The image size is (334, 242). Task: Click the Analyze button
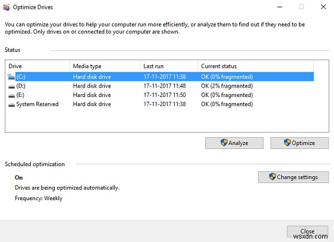click(234, 143)
